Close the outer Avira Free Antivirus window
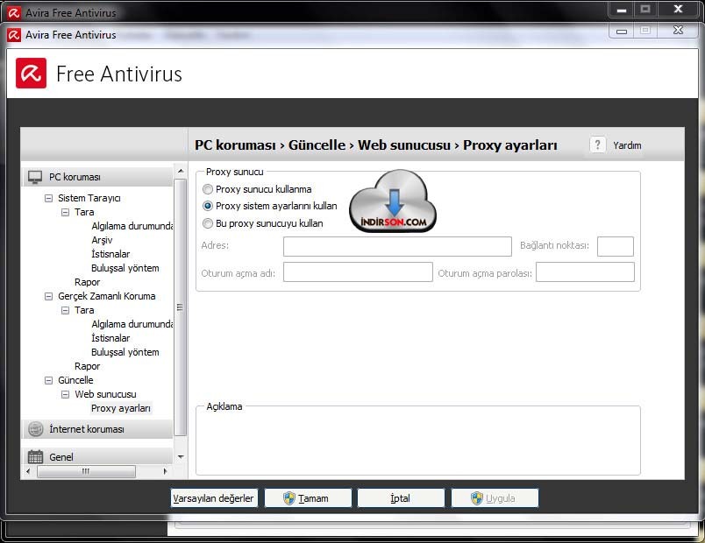 [678, 9]
